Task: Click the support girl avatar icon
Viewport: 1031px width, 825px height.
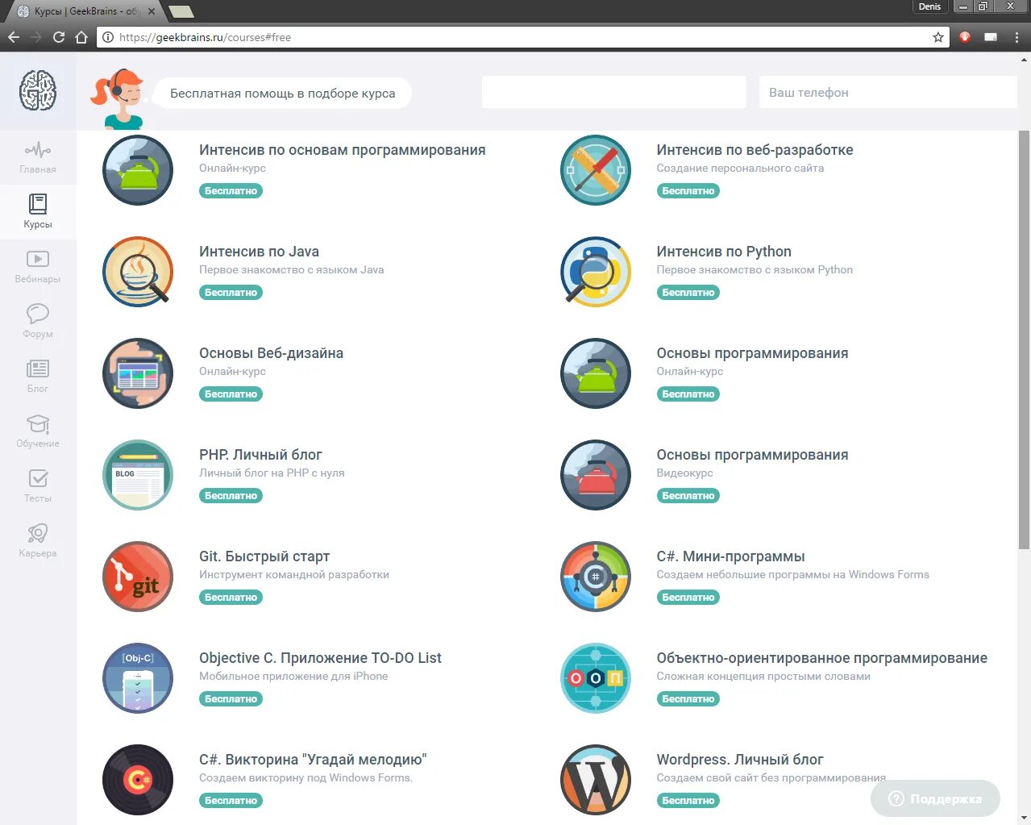Action: click(118, 98)
